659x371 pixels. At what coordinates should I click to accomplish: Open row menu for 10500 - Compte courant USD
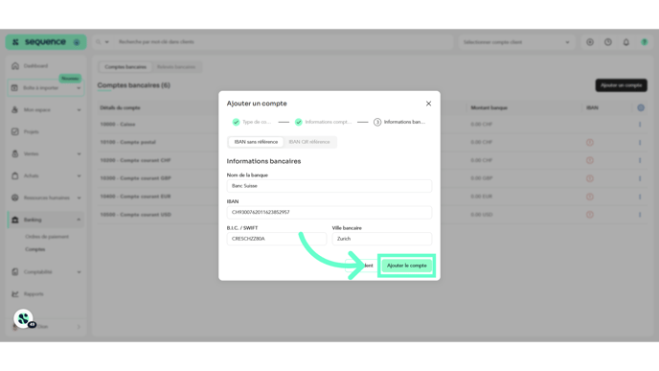[x=640, y=215]
